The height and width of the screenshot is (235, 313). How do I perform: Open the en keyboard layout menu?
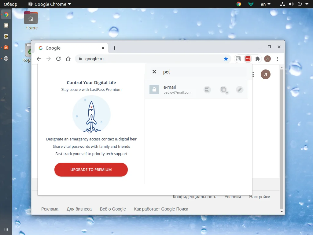pos(266,4)
